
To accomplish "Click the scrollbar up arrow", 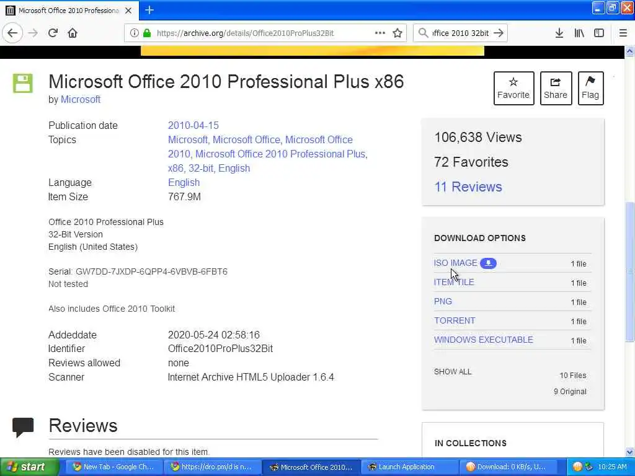I will point(630,51).
